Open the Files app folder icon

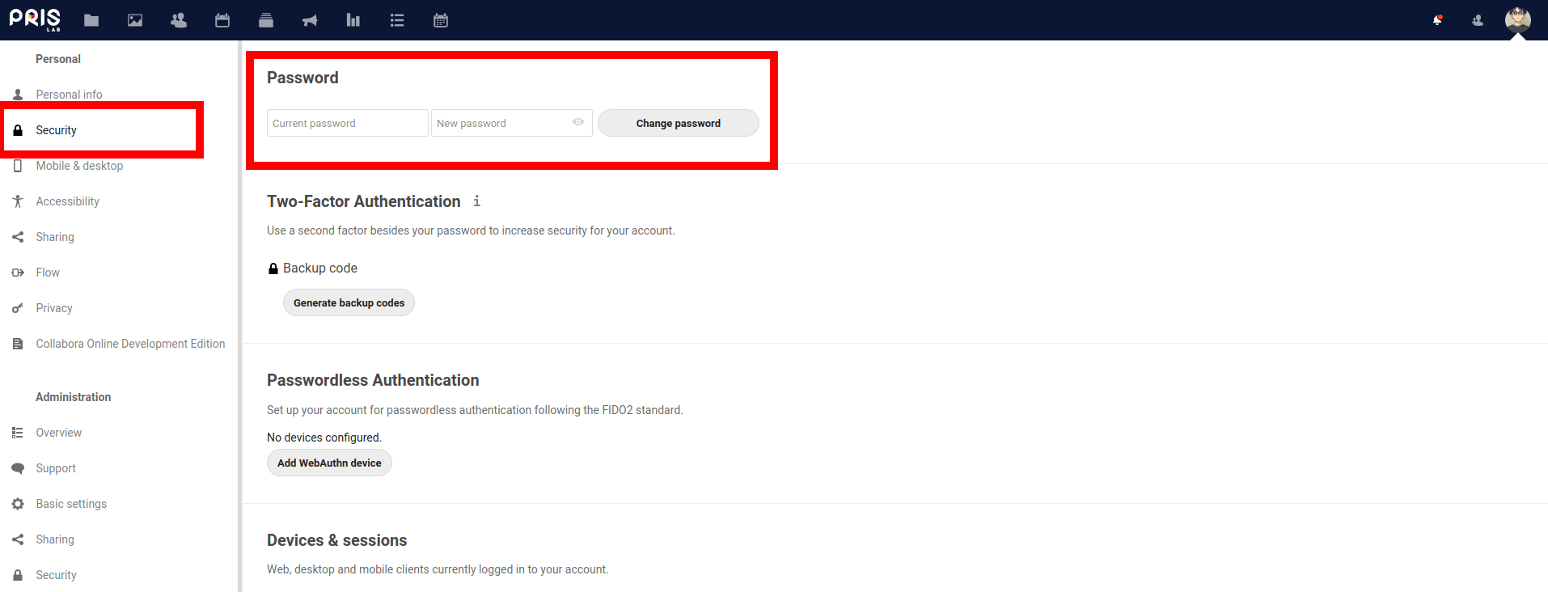coord(91,20)
